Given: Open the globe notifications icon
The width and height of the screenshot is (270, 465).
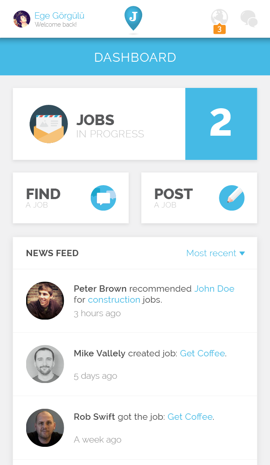Looking at the screenshot, I should tap(219, 17).
